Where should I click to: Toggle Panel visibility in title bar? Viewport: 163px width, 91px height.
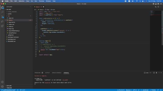point(156,4)
